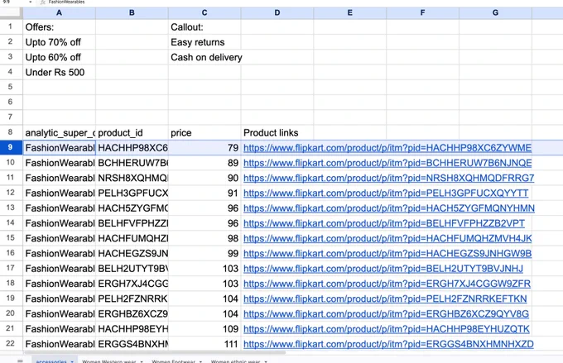Select column F header

pyautogui.click(x=422, y=13)
